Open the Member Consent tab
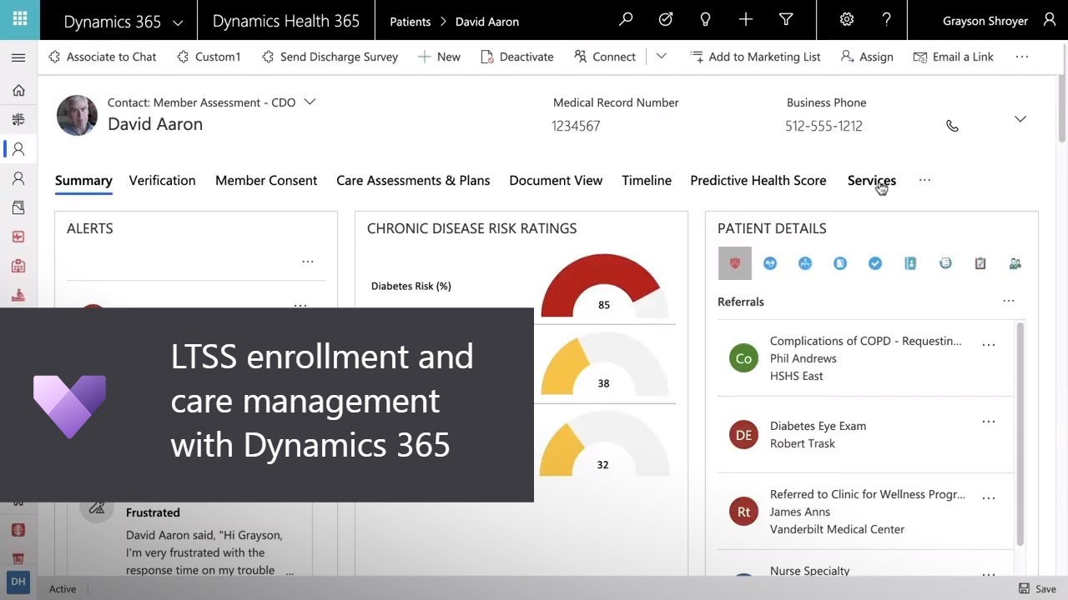Screen dimensions: 1068x600 (x=266, y=180)
